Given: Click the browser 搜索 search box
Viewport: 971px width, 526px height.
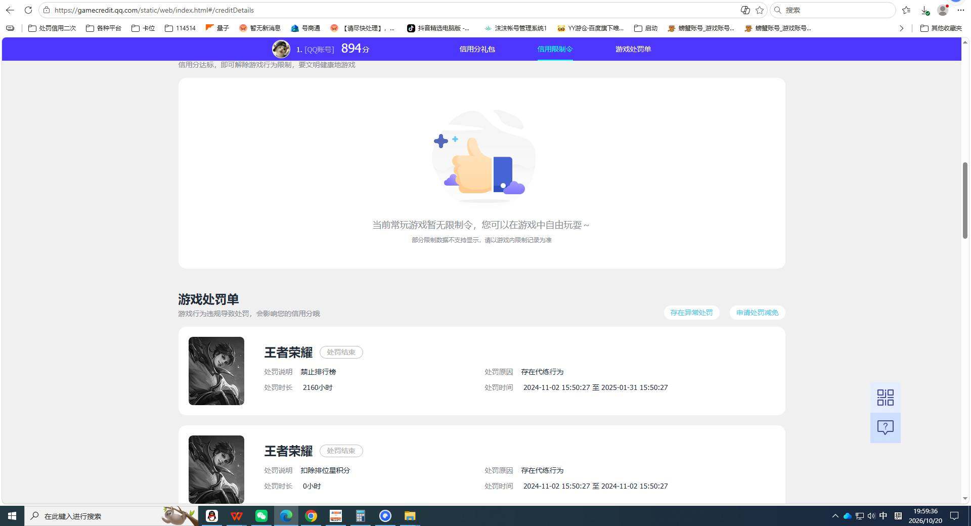Looking at the screenshot, I should [x=833, y=10].
